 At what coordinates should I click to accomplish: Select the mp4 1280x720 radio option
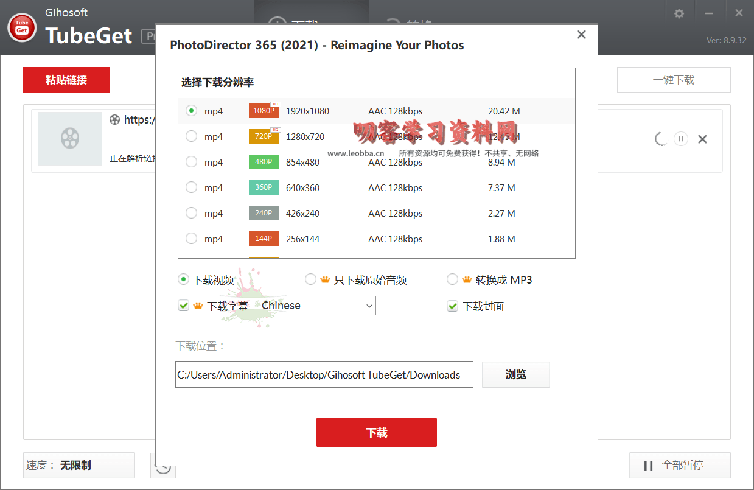(x=192, y=136)
